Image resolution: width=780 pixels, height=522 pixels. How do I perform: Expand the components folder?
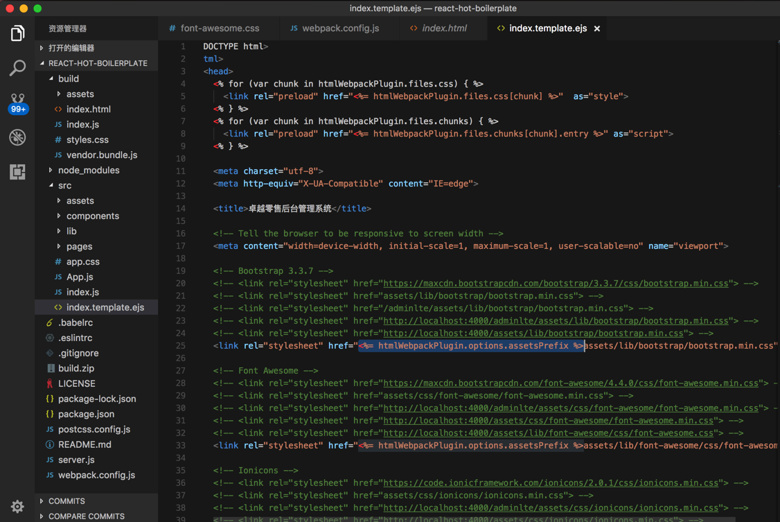coord(92,216)
